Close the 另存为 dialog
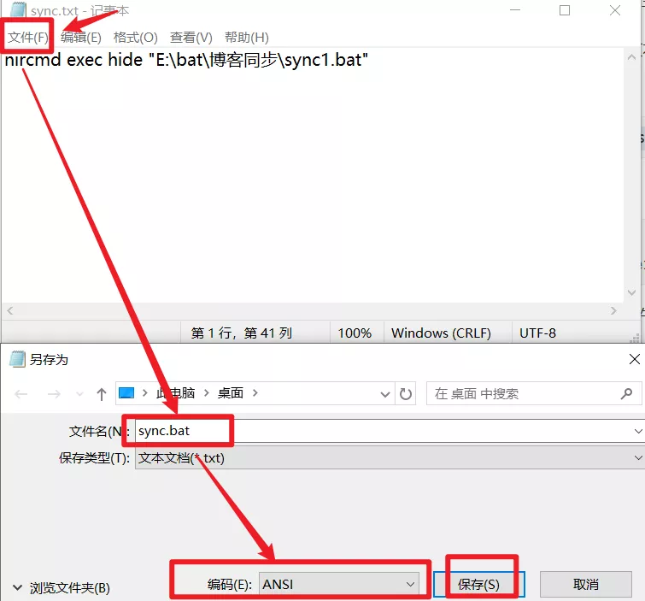The image size is (645, 601). point(634,359)
